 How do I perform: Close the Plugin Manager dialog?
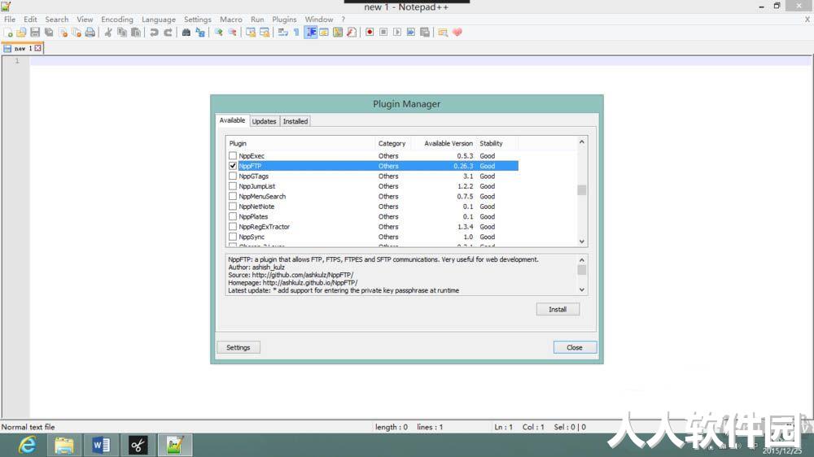click(x=575, y=347)
